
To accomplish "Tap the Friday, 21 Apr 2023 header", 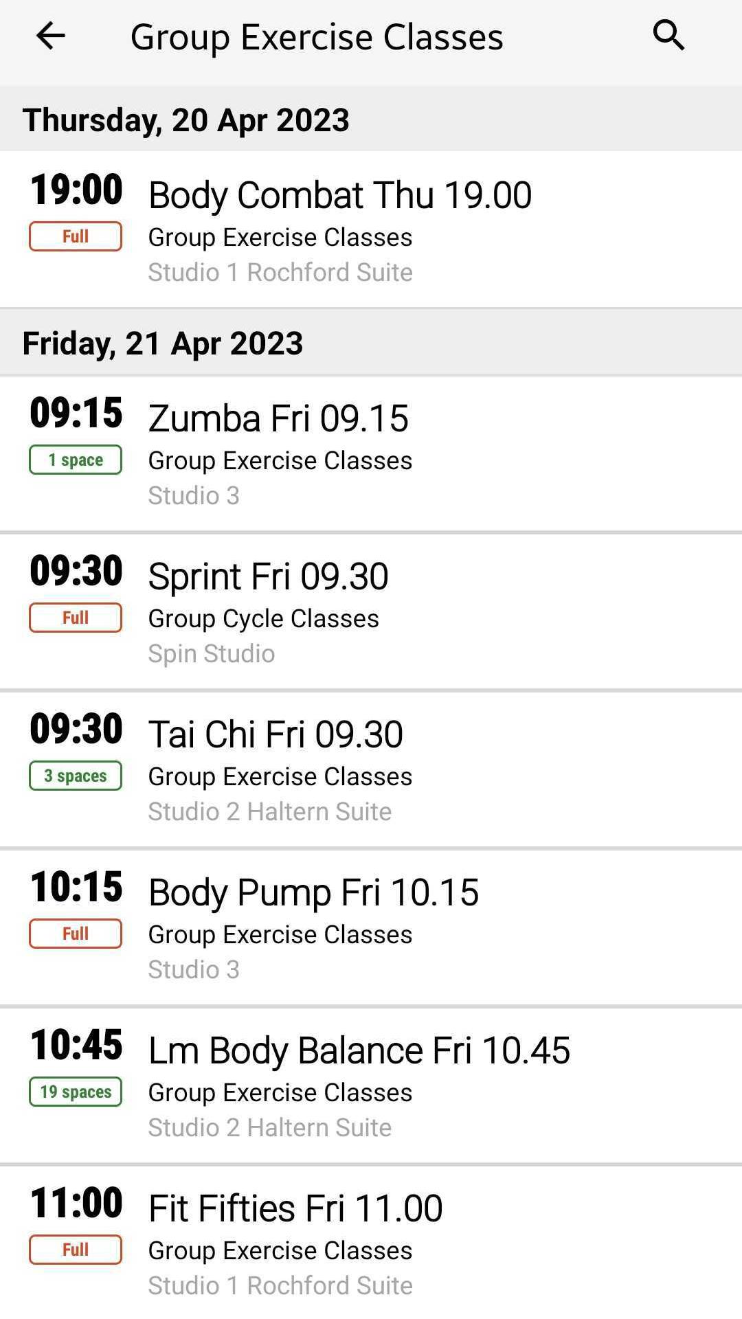I will tap(371, 342).
